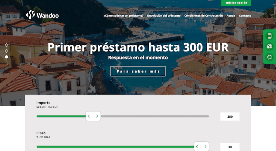Open Devolución del préstamo menu item
This screenshot has width=276, height=151.
164,15
